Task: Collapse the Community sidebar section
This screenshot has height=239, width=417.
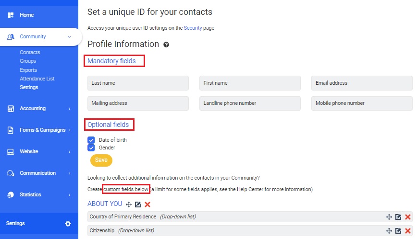Action: coord(69,37)
